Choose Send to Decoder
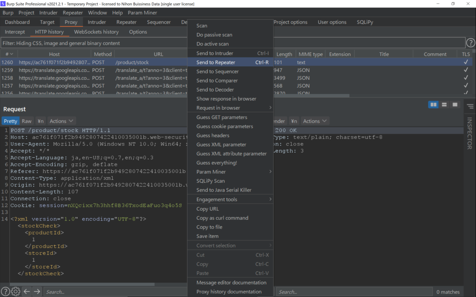 (x=230, y=89)
